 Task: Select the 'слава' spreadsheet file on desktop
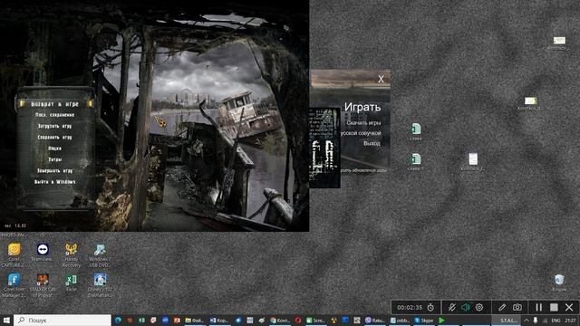[416, 131]
